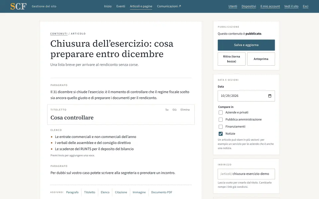Screen dimensions: 319x199
Task: Add an Immagine block
Action: 139,192
